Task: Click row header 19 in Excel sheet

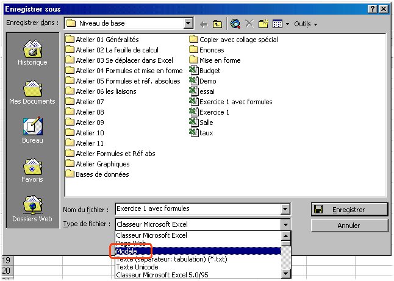Action: (x=7, y=260)
